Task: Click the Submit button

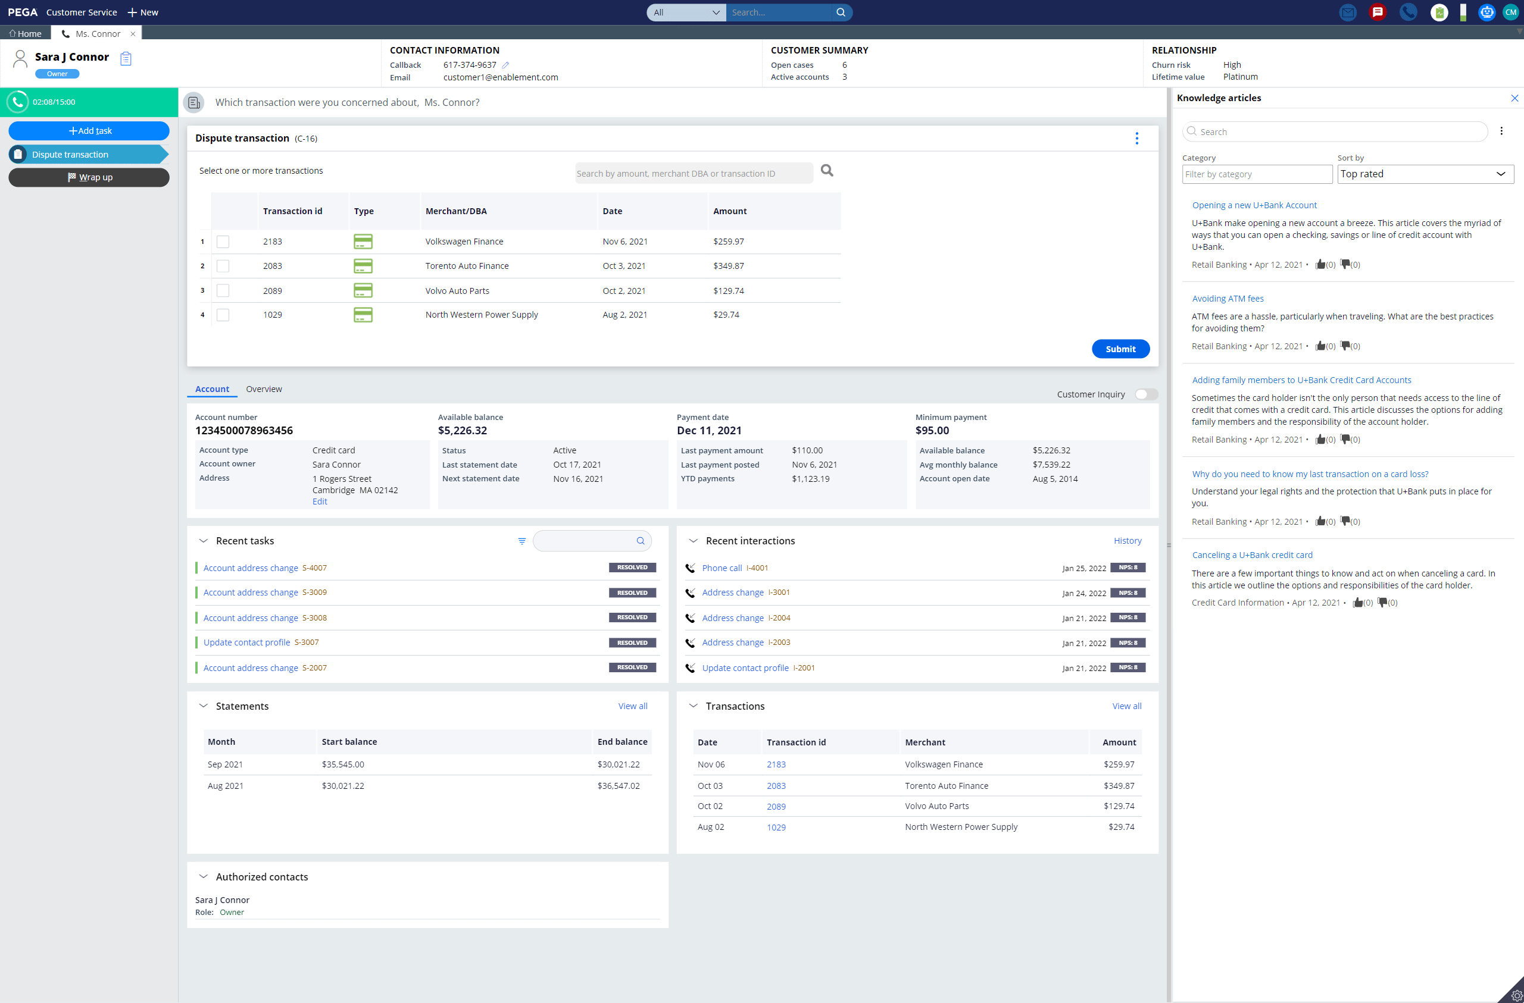Action: pos(1120,349)
